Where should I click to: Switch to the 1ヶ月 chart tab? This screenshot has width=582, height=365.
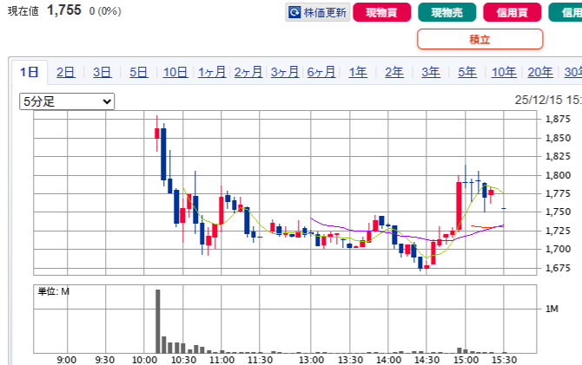(212, 72)
